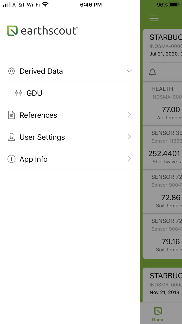Screen dimensions: 182x324
Task: Open the Shortwave radiation sensor card
Action: [163, 148]
